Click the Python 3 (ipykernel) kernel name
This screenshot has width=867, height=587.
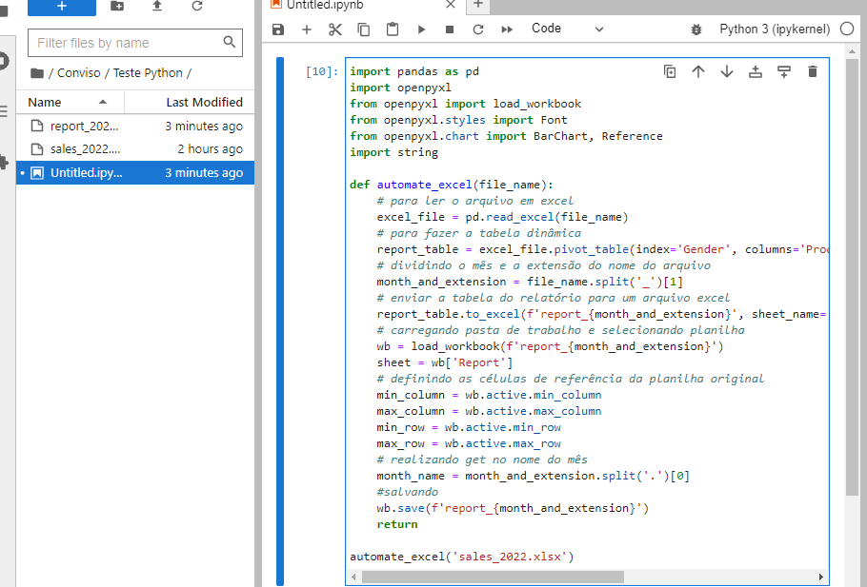pyautogui.click(x=774, y=29)
